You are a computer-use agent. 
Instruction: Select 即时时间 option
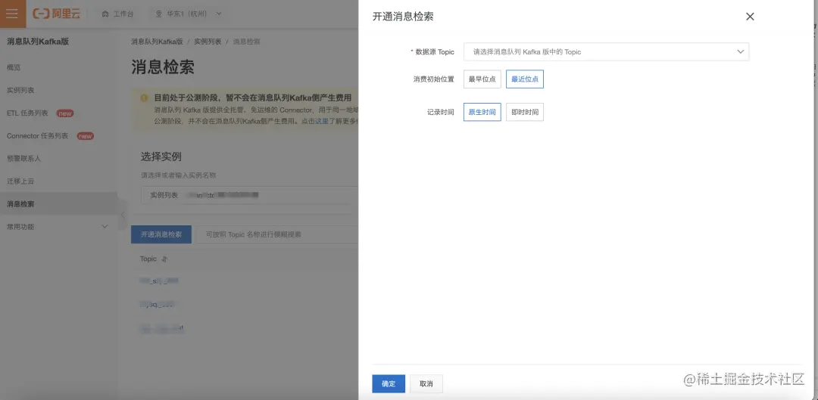525,112
